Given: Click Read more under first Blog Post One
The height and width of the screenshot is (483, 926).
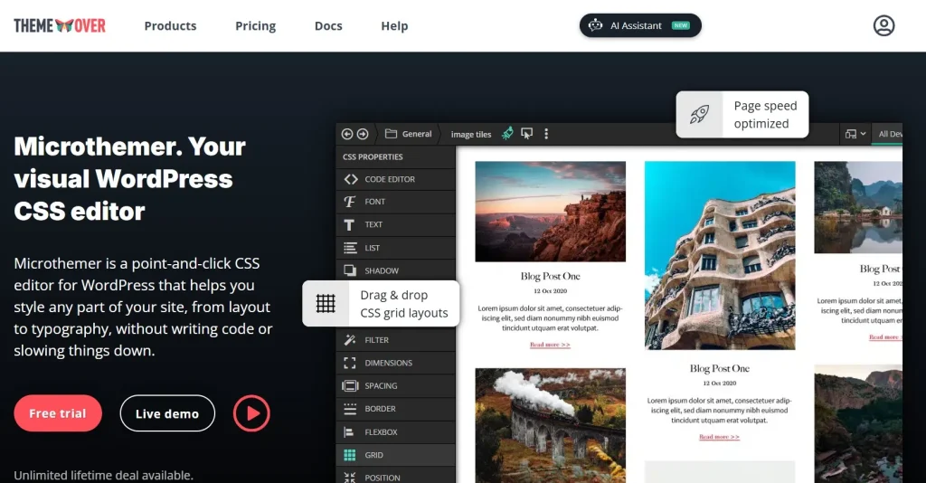Looking at the screenshot, I should coord(550,345).
